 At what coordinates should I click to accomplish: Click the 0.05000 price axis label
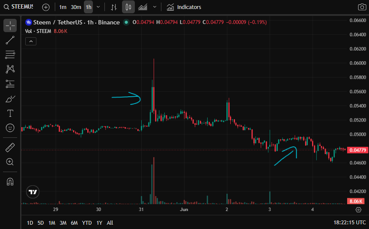click(x=358, y=134)
